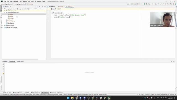Start debugging with the bug icon

point(144,4)
